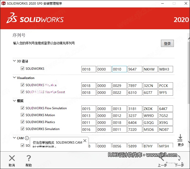Viewport: 190px width, 169px height.
Task: Click Plastics serial field 6404
Action: [135, 122]
